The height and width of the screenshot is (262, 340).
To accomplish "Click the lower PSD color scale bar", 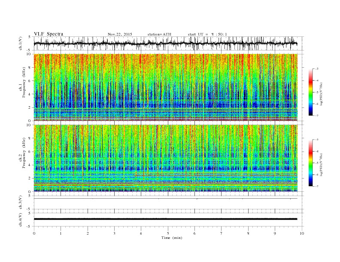I will (310, 163).
